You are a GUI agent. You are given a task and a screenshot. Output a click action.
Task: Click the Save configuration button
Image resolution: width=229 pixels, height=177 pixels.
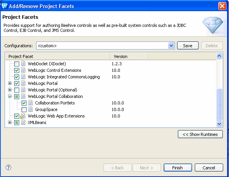coord(188,46)
